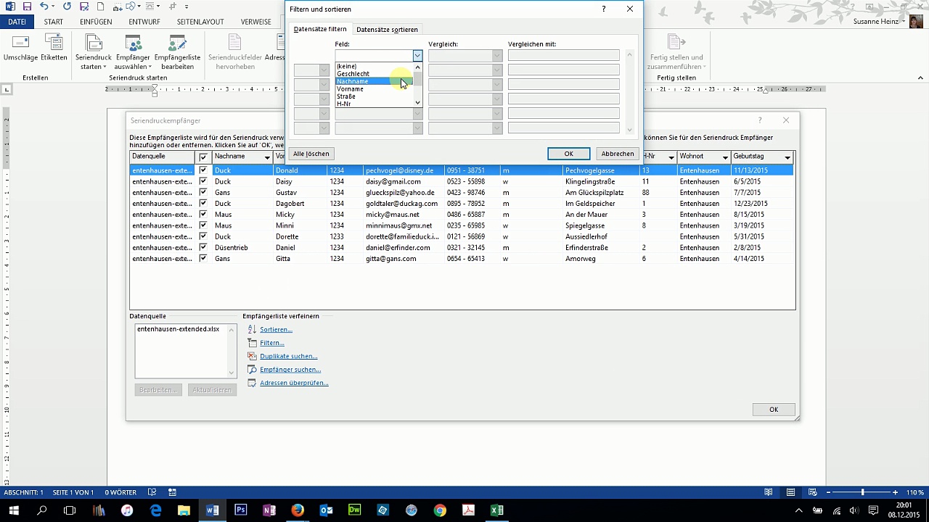The image size is (929, 522).
Task: Switch to Datensätze sortieren tab
Action: click(x=387, y=30)
